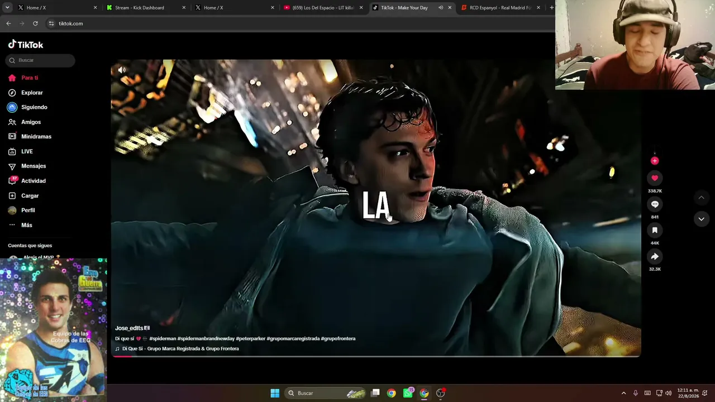Screen dimensions: 715x402
Task: Open the Para ti feed
Action: click(x=23, y=78)
